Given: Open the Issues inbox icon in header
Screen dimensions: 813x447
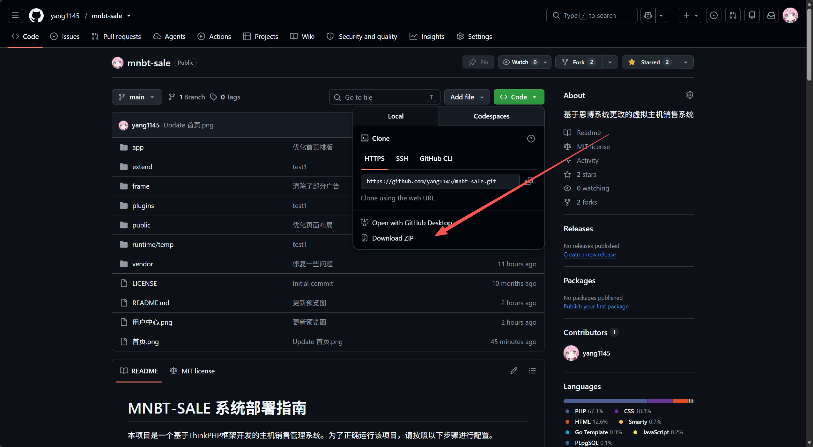Looking at the screenshot, I should click(714, 15).
